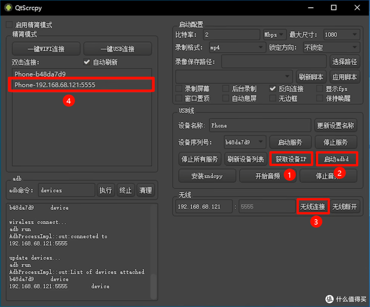Screen dimensions: 370x307
Task: Check the 后台录制 option
Action: 226,89
